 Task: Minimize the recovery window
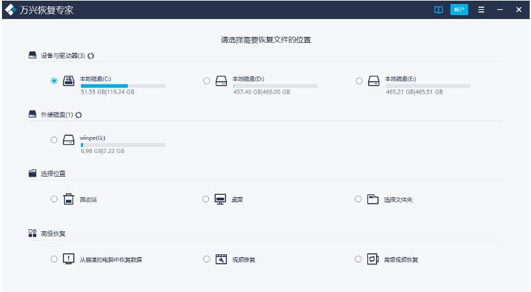[x=500, y=10]
